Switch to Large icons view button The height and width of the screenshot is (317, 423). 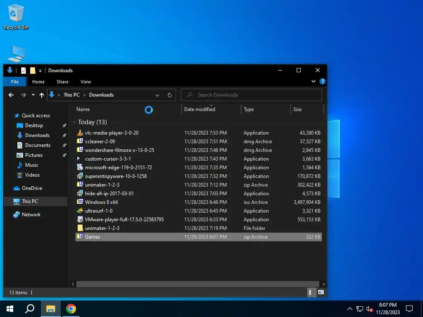click(x=321, y=292)
